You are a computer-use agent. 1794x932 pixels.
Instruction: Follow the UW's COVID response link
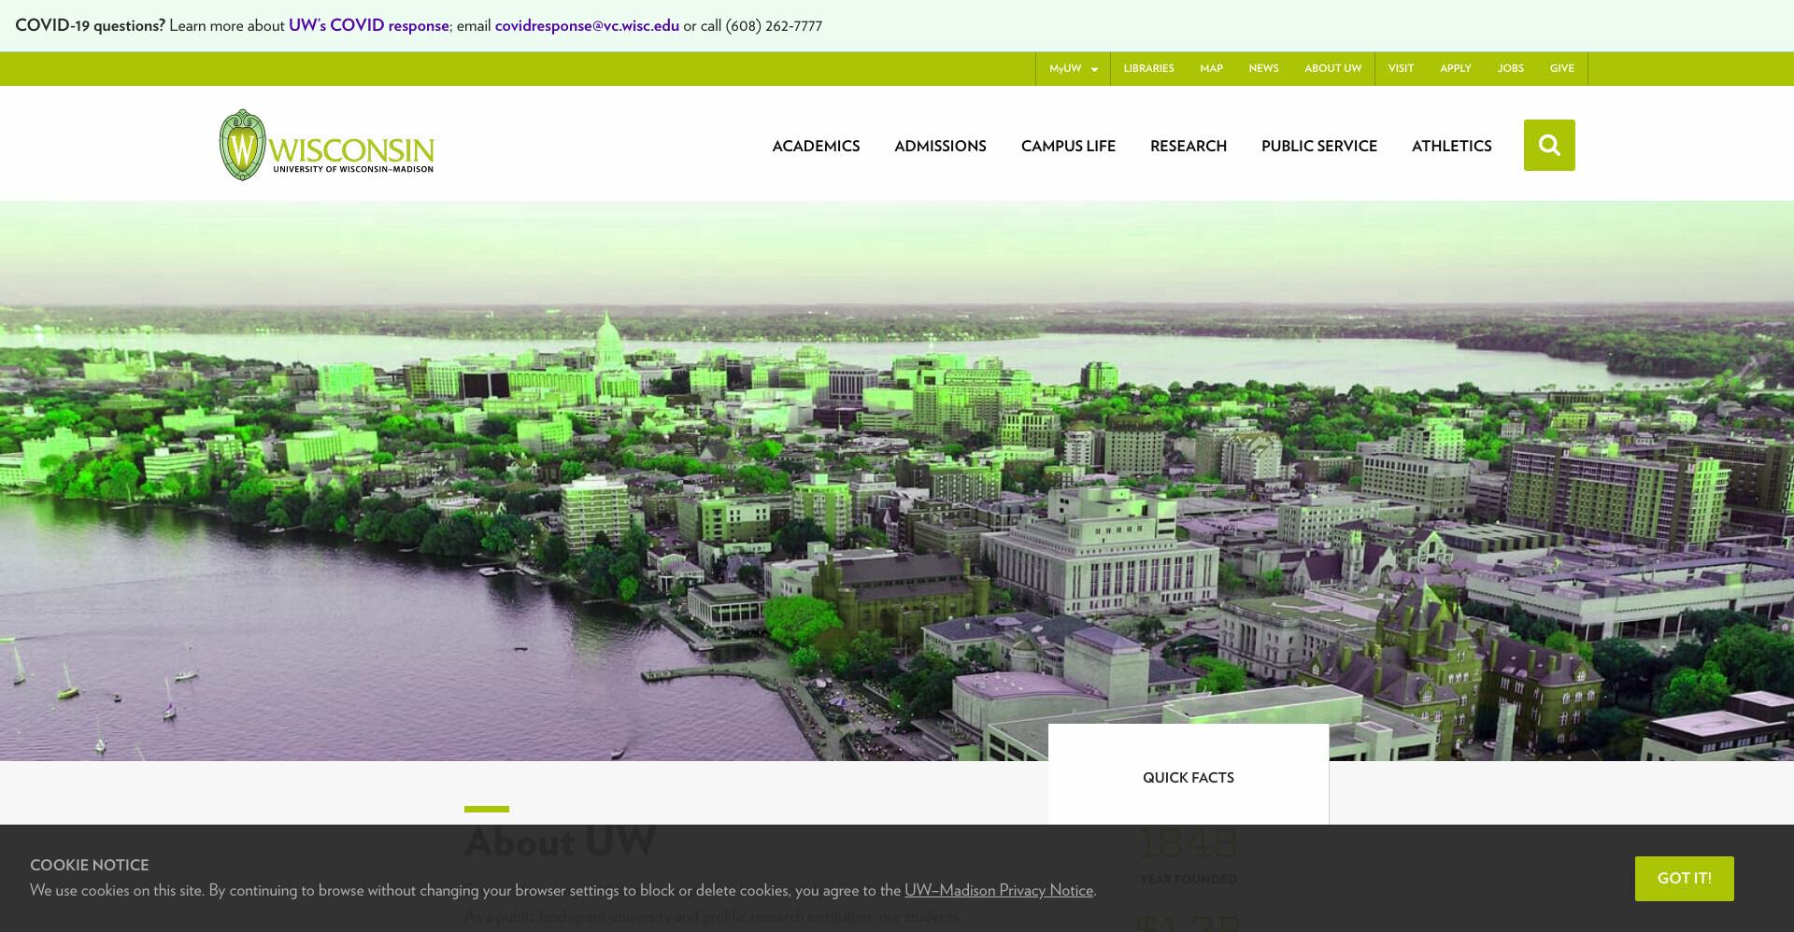[368, 25]
